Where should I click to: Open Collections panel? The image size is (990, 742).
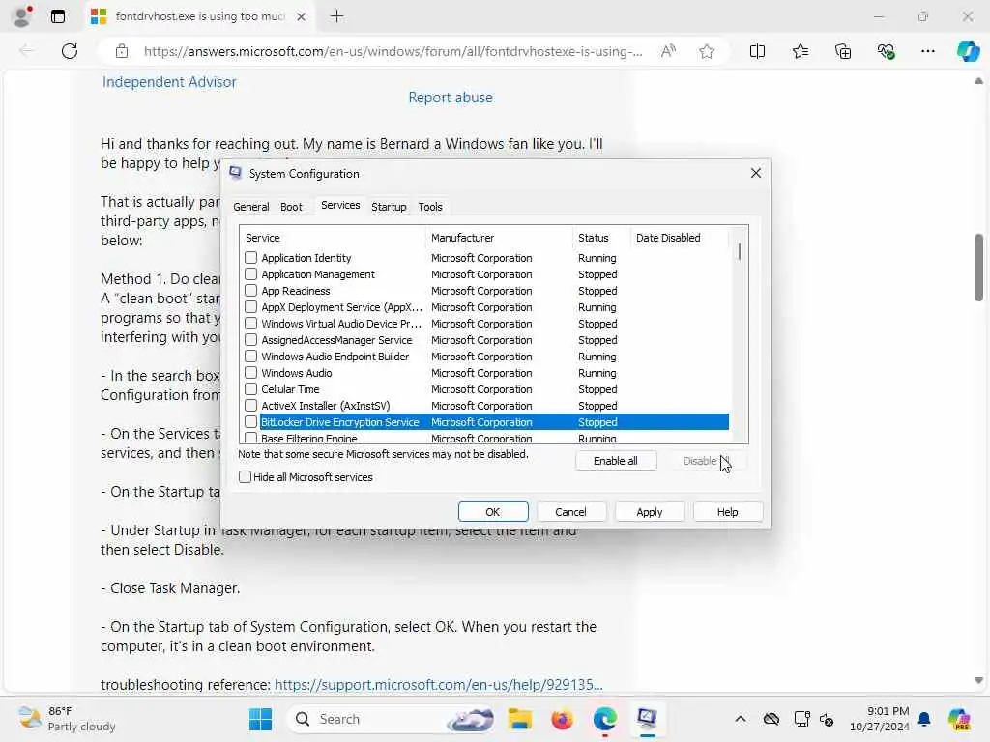(843, 51)
